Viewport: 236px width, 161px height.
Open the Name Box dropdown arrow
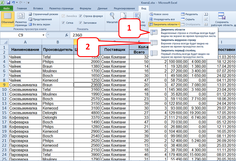pos(43,35)
